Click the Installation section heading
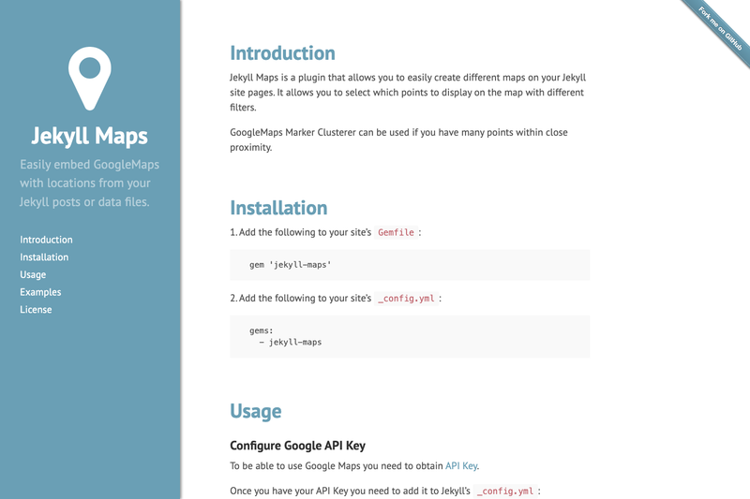 point(278,208)
